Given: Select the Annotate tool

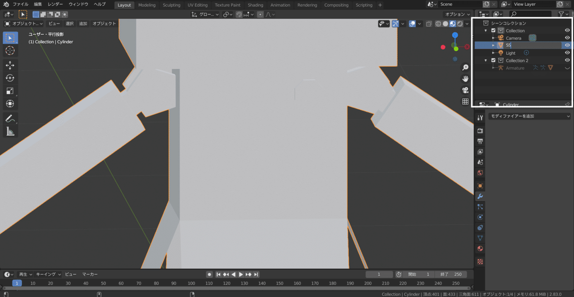Looking at the screenshot, I should (10, 118).
